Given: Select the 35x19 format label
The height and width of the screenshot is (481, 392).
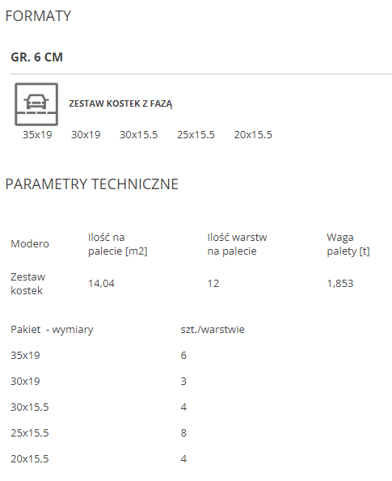Looking at the screenshot, I should 37,135.
